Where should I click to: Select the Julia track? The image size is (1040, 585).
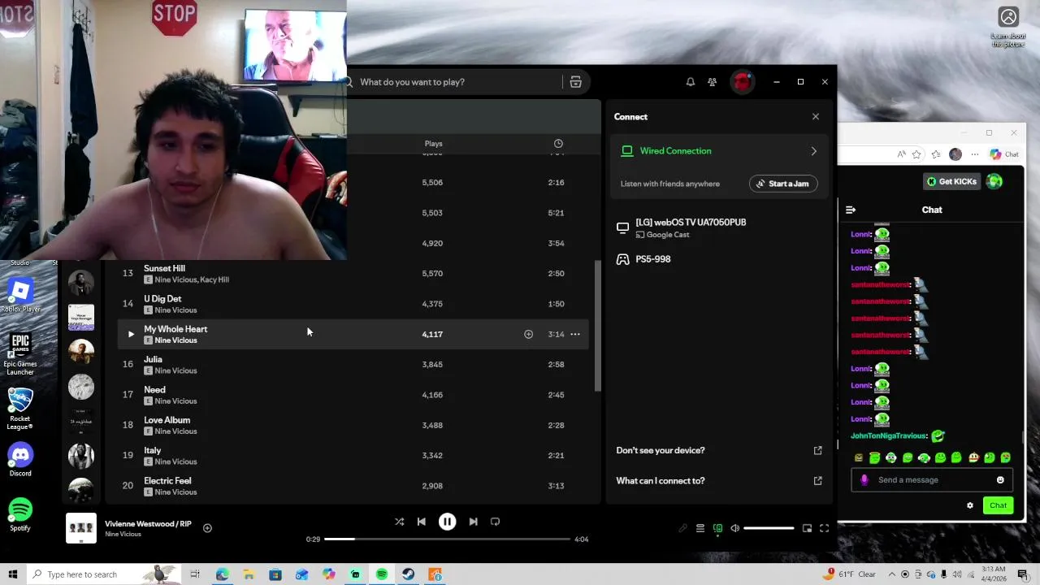pyautogui.click(x=353, y=365)
